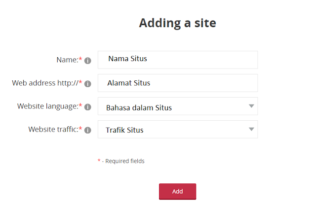Click the info icon beside Website traffic

pos(88,130)
